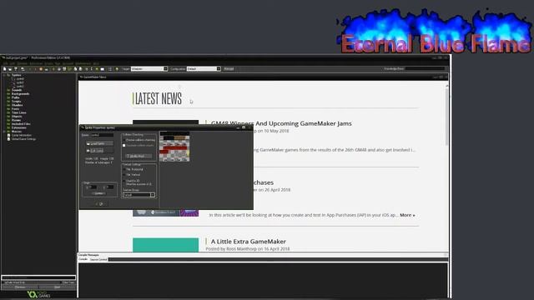Click the Create font toolbar icon
Screen dimensions: 534x300
[87, 69]
